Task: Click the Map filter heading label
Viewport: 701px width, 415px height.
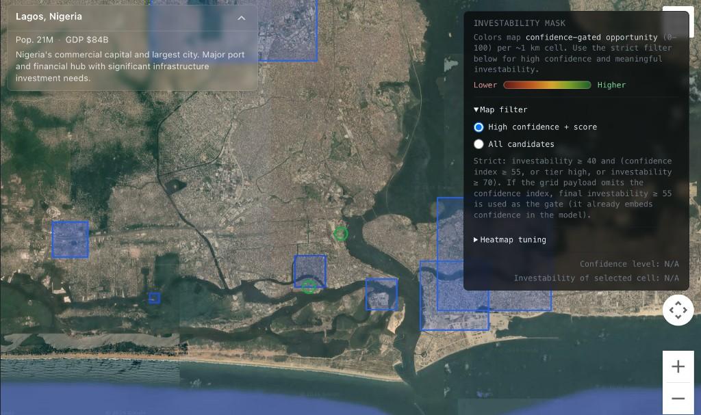Action: pos(503,109)
